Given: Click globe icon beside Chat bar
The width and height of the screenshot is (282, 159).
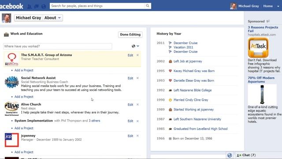Looking at the screenshot, I should (230, 155).
